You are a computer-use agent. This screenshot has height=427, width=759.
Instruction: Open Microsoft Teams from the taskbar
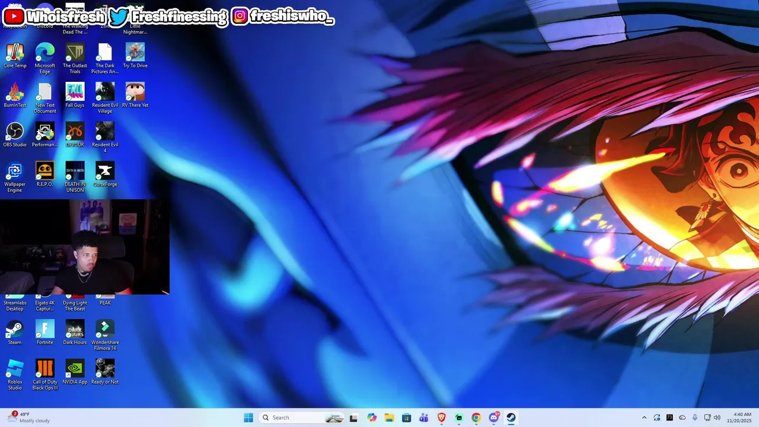click(x=424, y=418)
